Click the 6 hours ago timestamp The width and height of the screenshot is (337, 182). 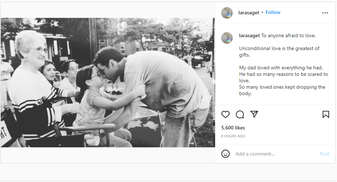point(233,136)
